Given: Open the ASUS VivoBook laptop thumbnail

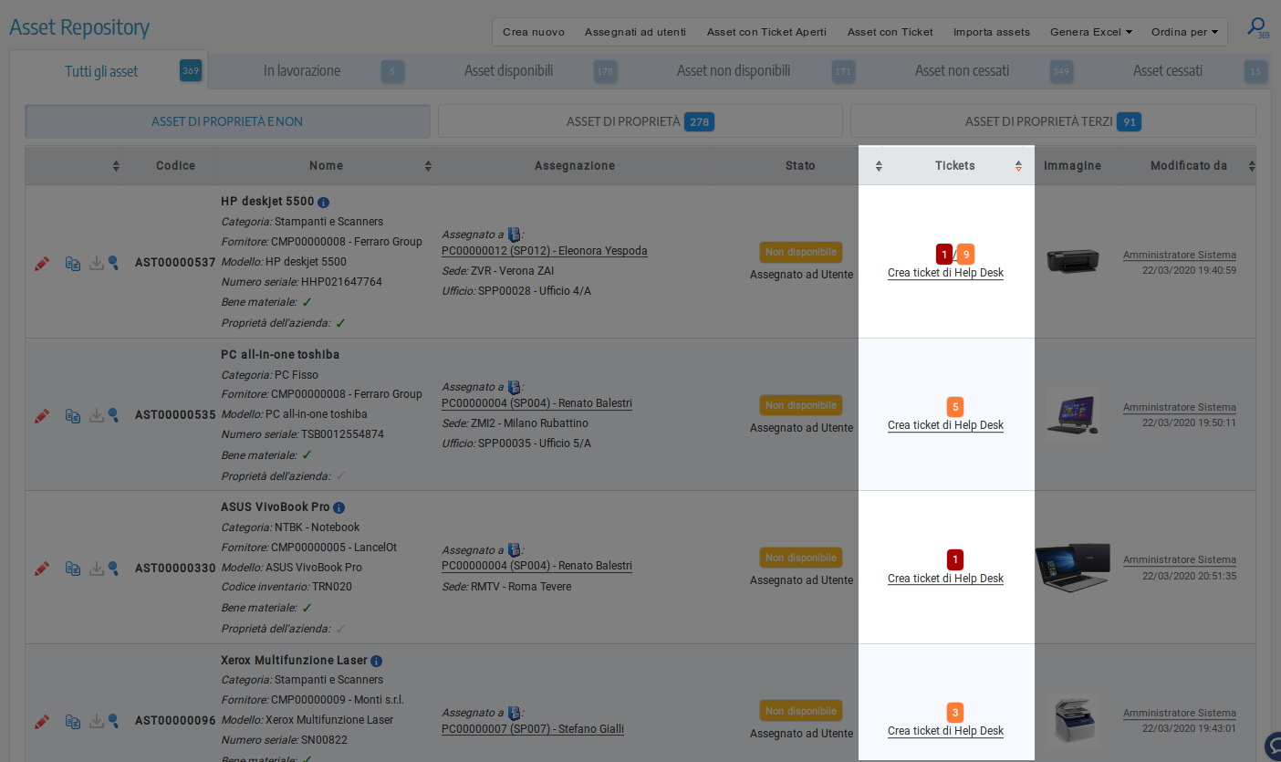Looking at the screenshot, I should [1073, 567].
